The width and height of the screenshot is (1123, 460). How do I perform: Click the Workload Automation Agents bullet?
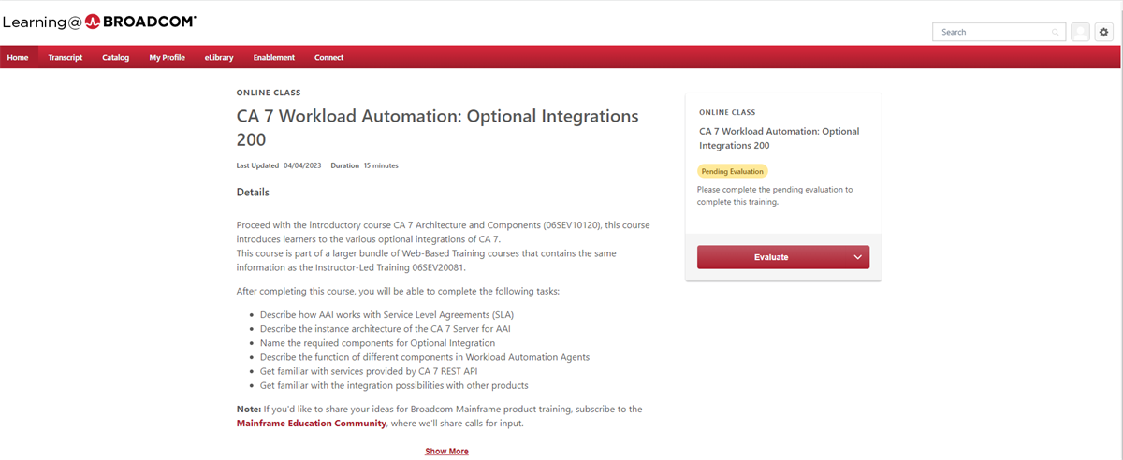425,357
